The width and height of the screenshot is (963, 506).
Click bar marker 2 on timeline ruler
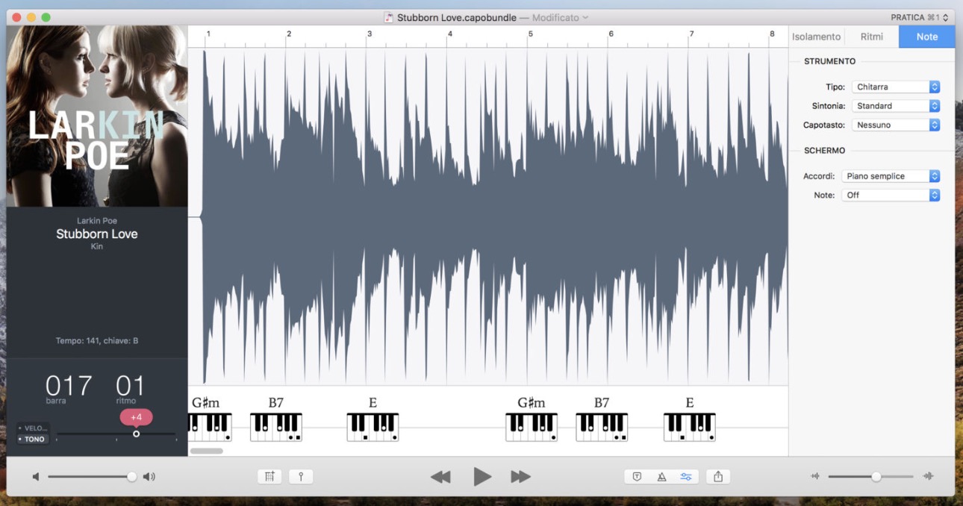coord(289,34)
